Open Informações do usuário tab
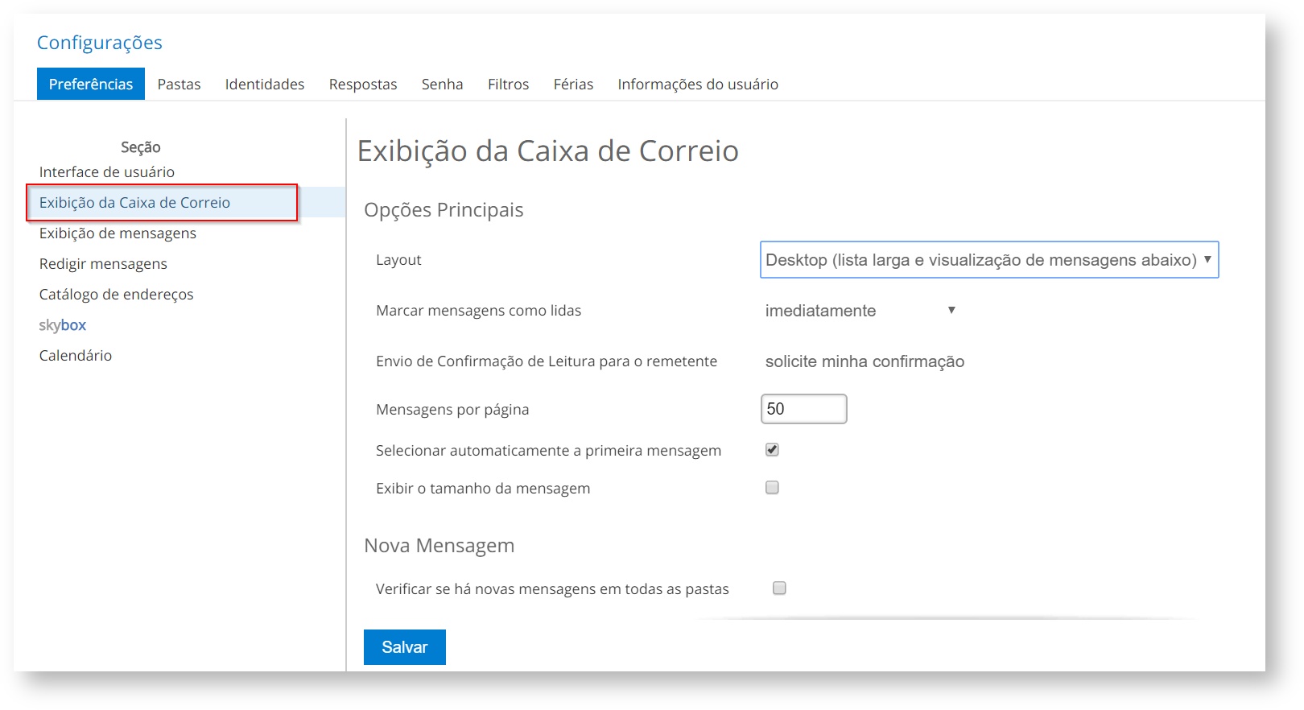1304x710 pixels. coord(698,84)
